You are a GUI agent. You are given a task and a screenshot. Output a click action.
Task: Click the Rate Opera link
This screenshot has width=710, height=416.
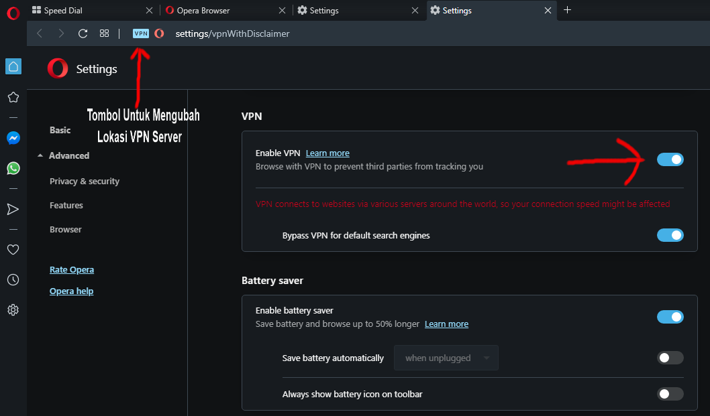tap(72, 269)
